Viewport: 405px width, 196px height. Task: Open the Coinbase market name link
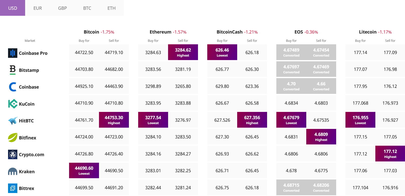[29, 87]
